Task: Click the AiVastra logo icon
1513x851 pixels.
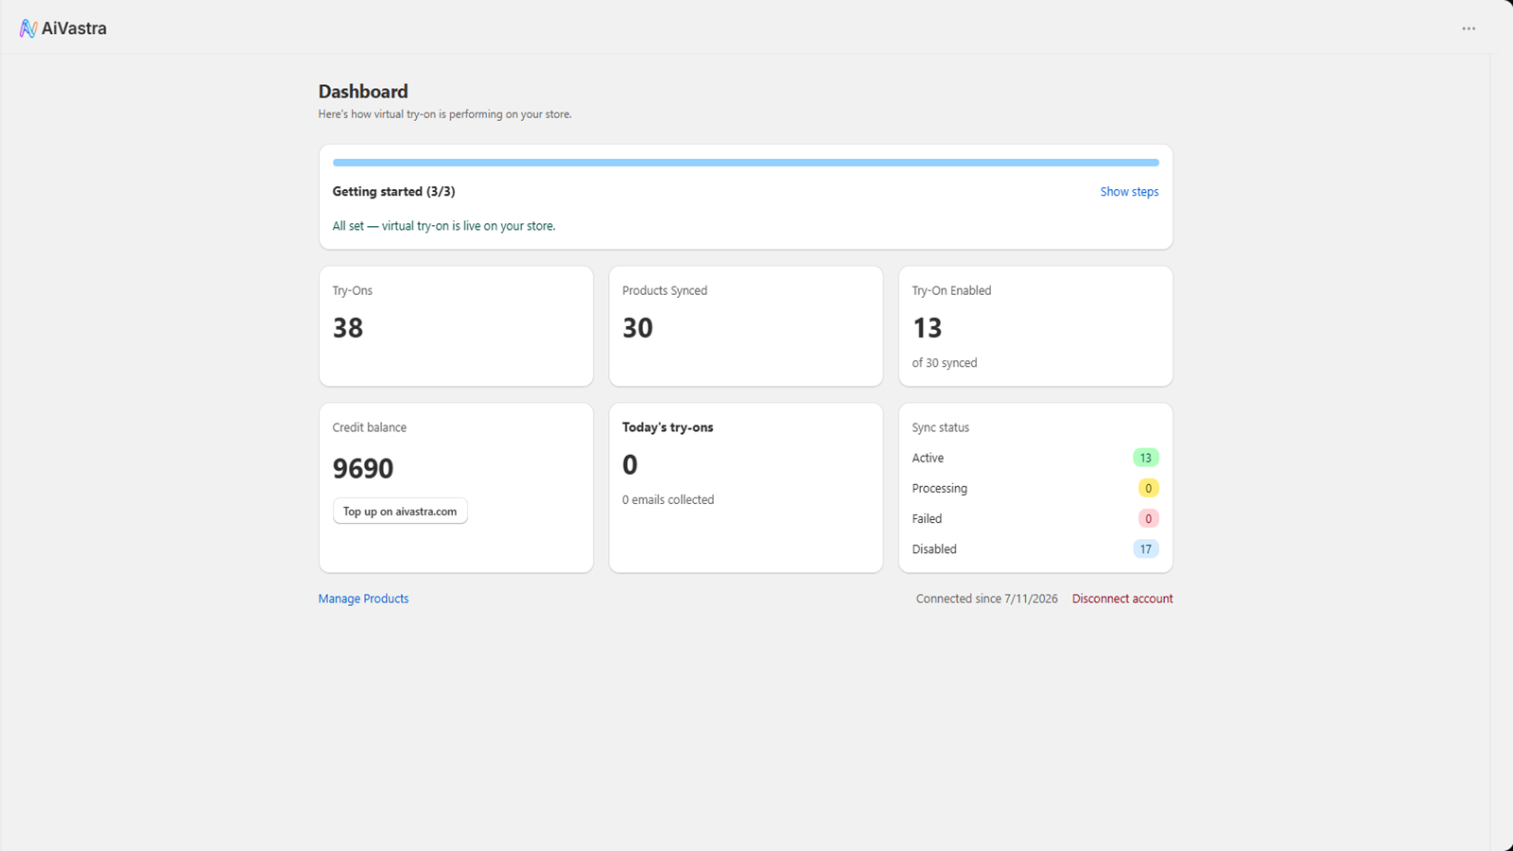Action: [x=28, y=28]
